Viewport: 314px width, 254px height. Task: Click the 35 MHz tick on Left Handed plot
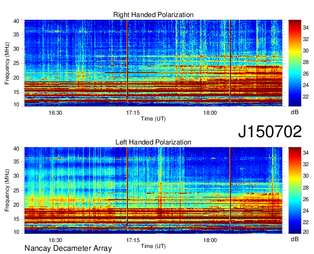click(16, 162)
